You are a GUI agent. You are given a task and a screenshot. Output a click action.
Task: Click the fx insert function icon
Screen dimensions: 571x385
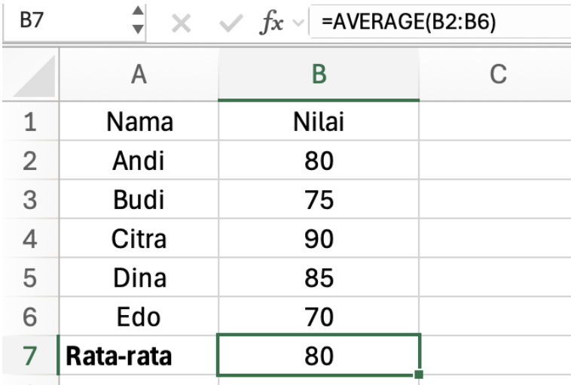[271, 23]
